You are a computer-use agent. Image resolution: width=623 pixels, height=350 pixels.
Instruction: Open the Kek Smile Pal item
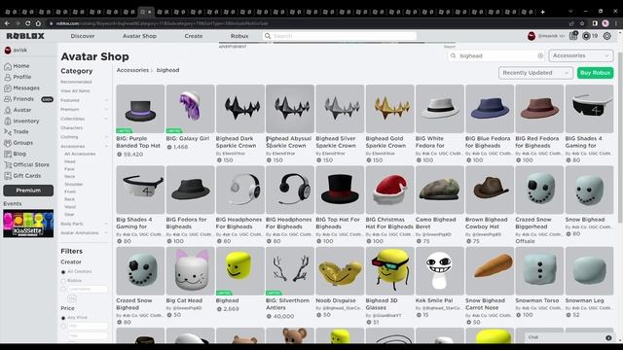pyautogui.click(x=440, y=282)
